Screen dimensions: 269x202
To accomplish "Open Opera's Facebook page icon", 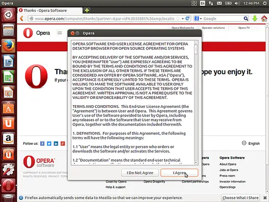I will coord(42,143).
